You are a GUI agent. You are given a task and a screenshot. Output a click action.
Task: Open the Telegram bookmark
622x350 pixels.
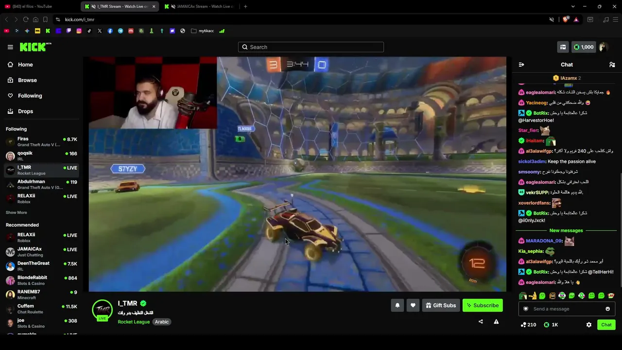pyautogui.click(x=121, y=31)
